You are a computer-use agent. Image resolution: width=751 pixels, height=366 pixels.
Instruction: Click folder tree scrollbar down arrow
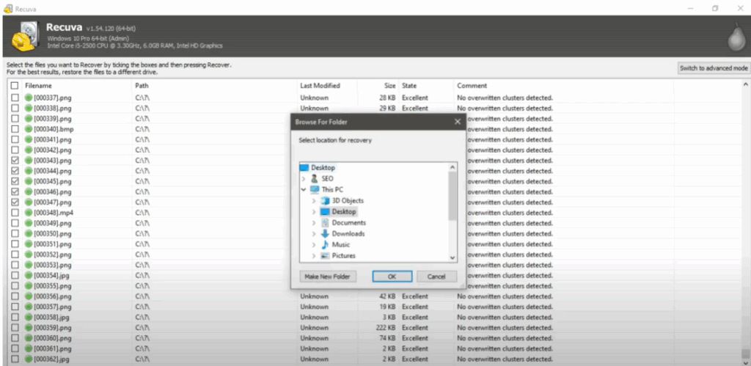point(453,257)
